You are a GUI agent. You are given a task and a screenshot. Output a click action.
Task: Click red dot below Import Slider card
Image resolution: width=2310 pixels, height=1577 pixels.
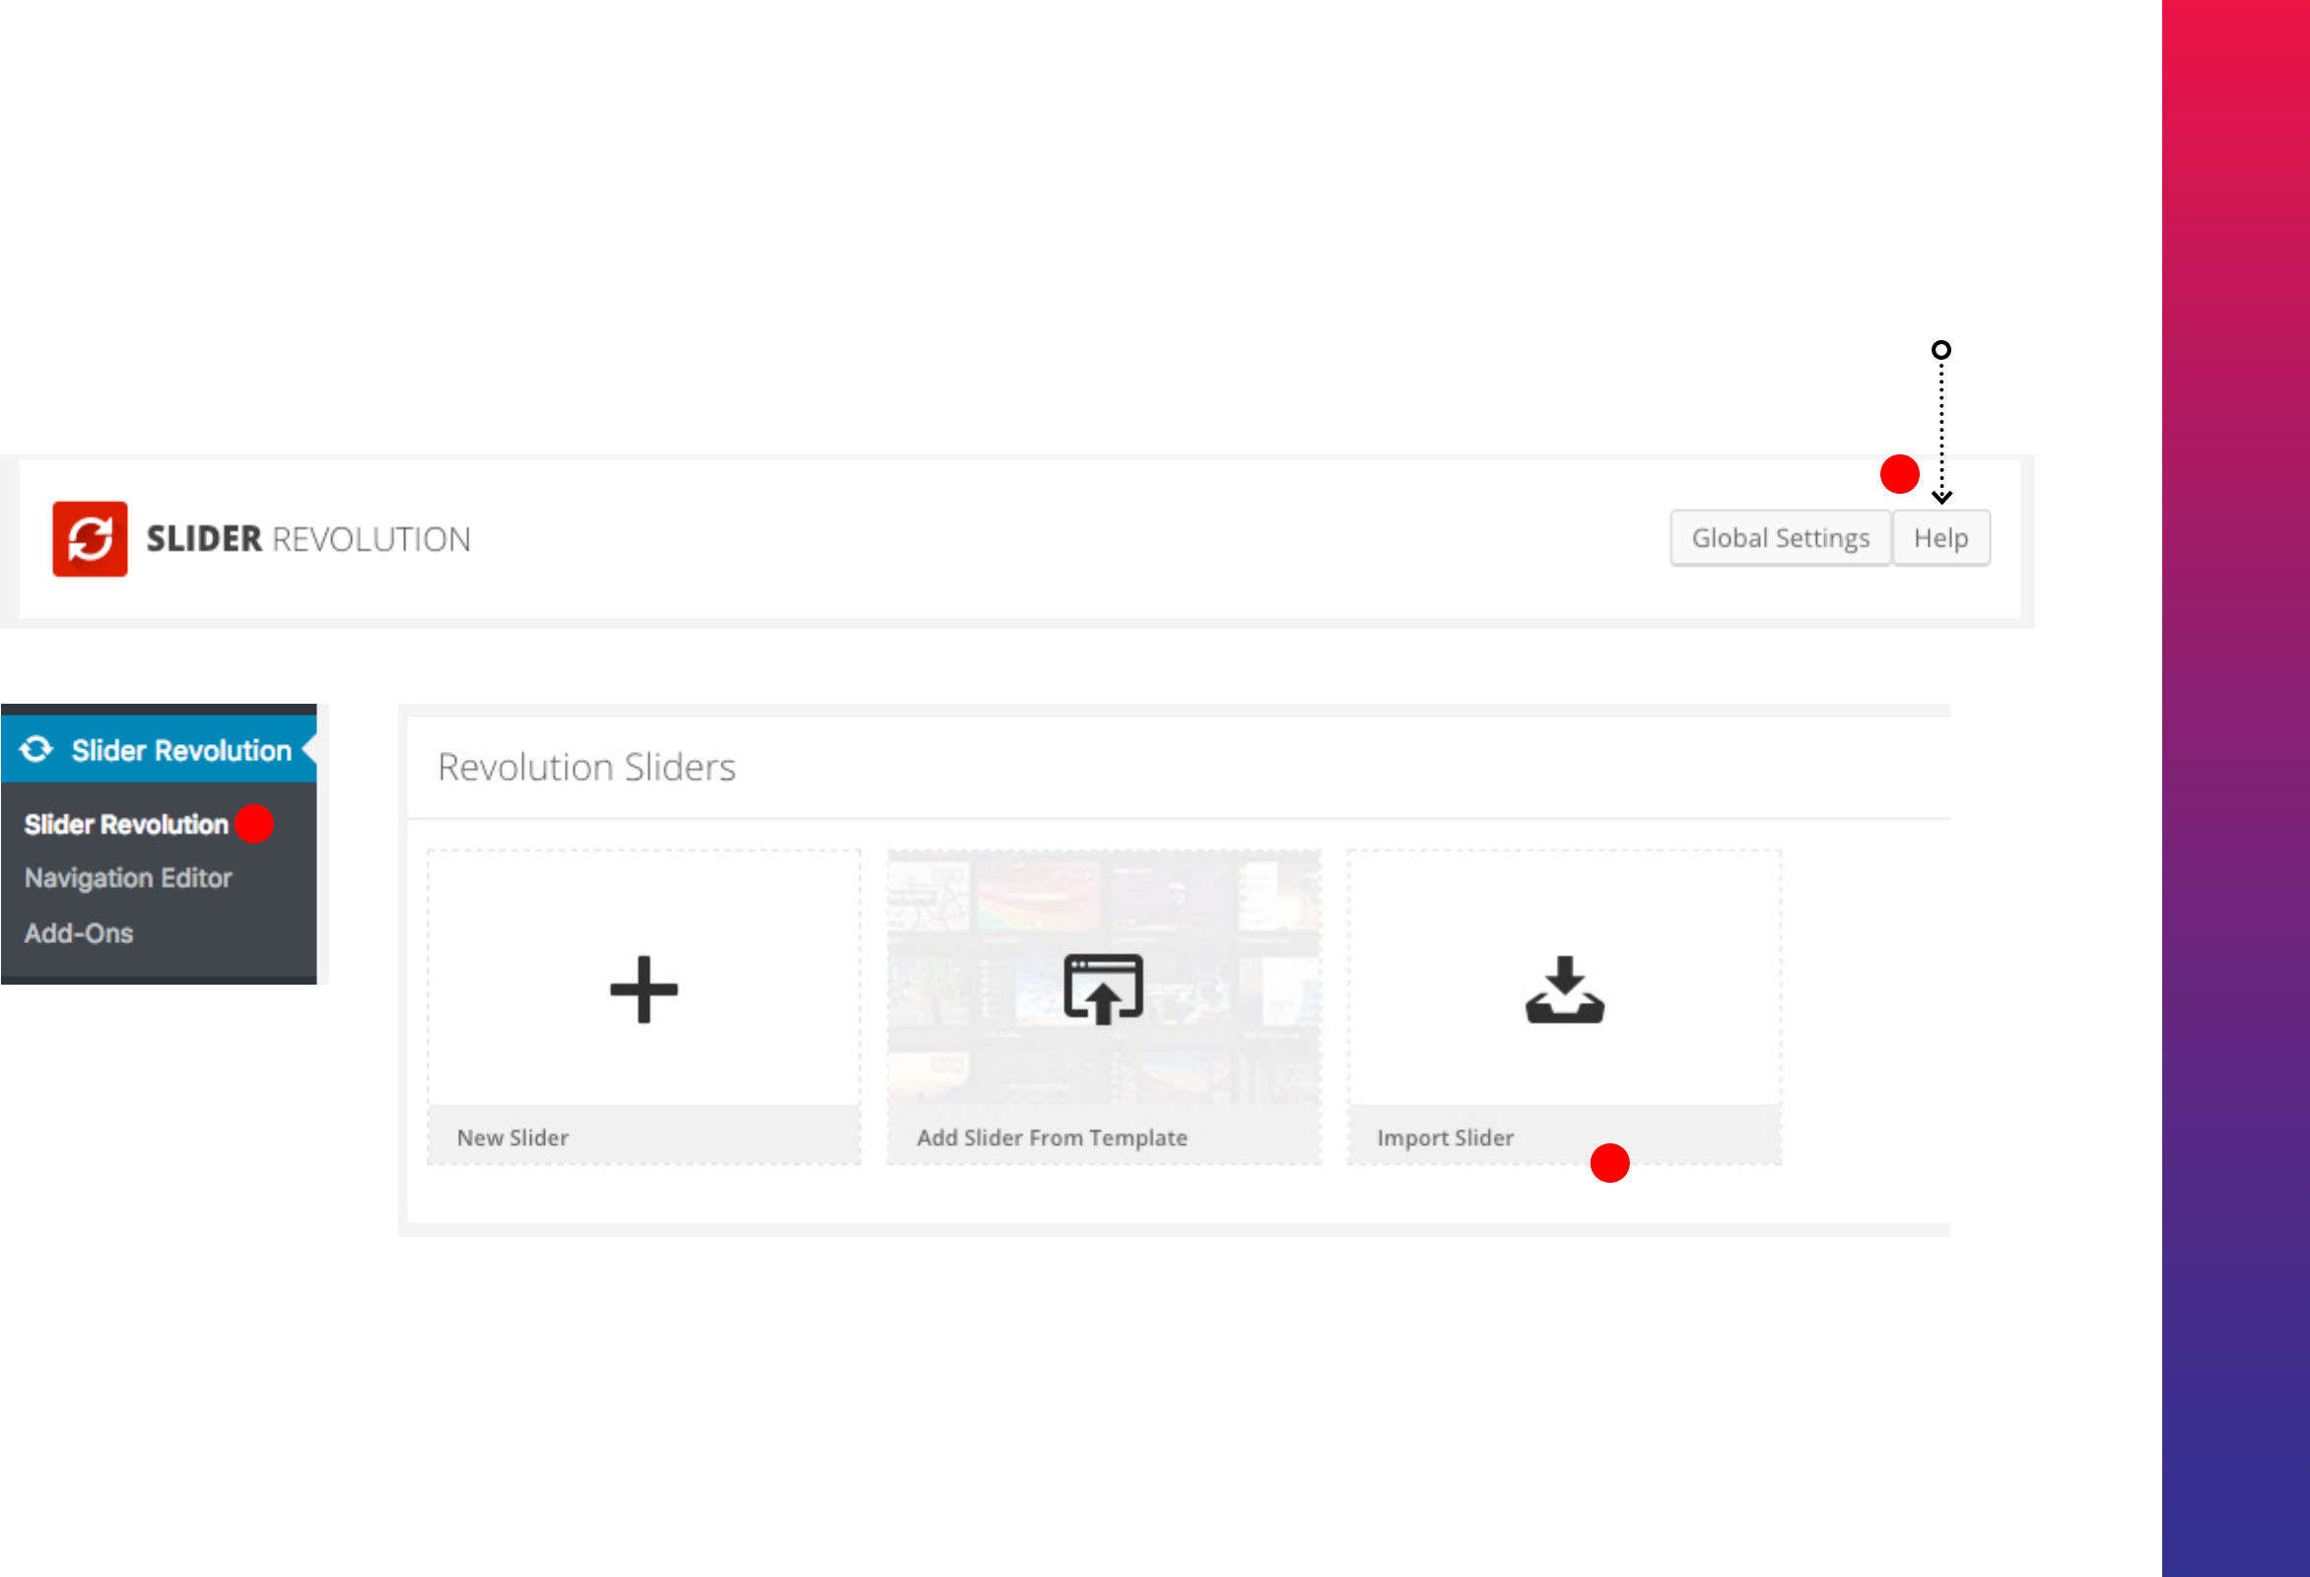[x=1608, y=1162]
